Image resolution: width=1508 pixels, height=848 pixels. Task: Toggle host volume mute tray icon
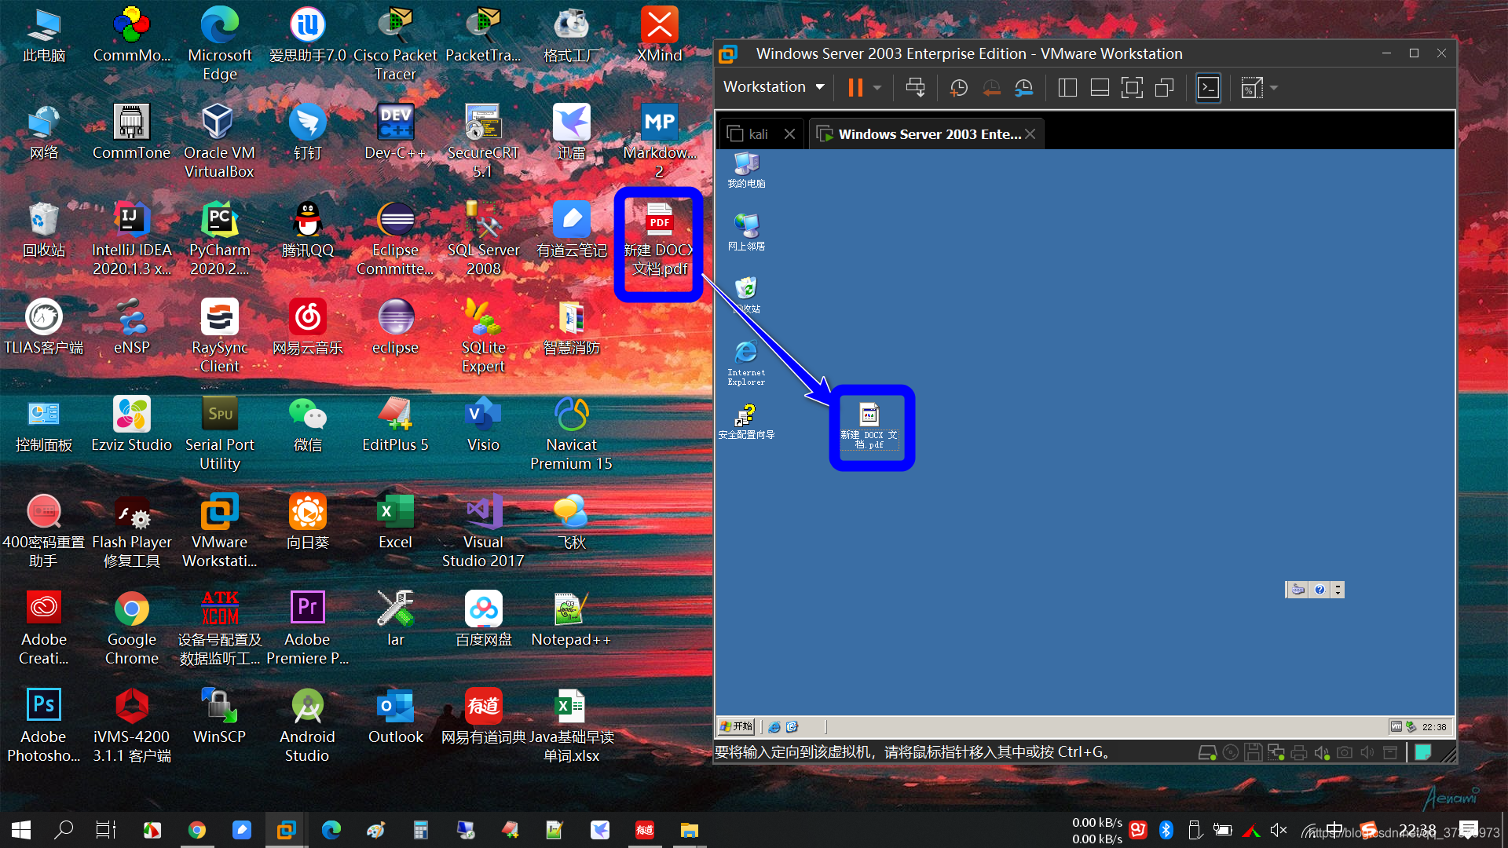pos(1279,830)
